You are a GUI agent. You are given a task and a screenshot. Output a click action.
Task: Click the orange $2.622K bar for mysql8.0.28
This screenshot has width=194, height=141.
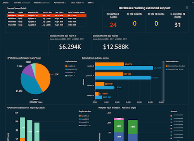click(x=110, y=64)
